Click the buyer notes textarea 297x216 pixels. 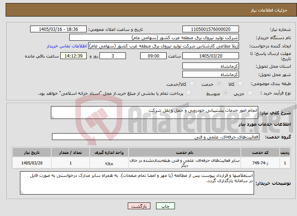tap(137, 183)
